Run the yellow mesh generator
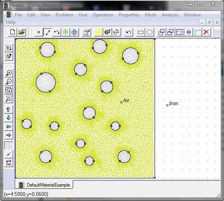This screenshot has width=224, height=201. [x=99, y=32]
